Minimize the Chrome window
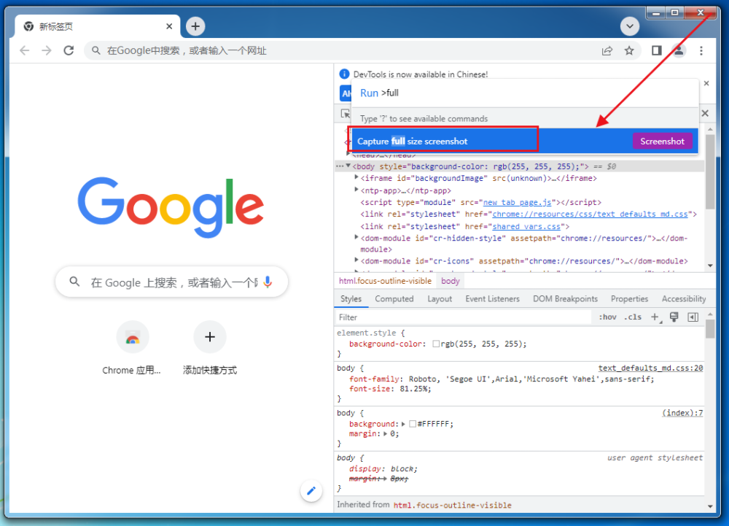729x526 pixels. (656, 12)
